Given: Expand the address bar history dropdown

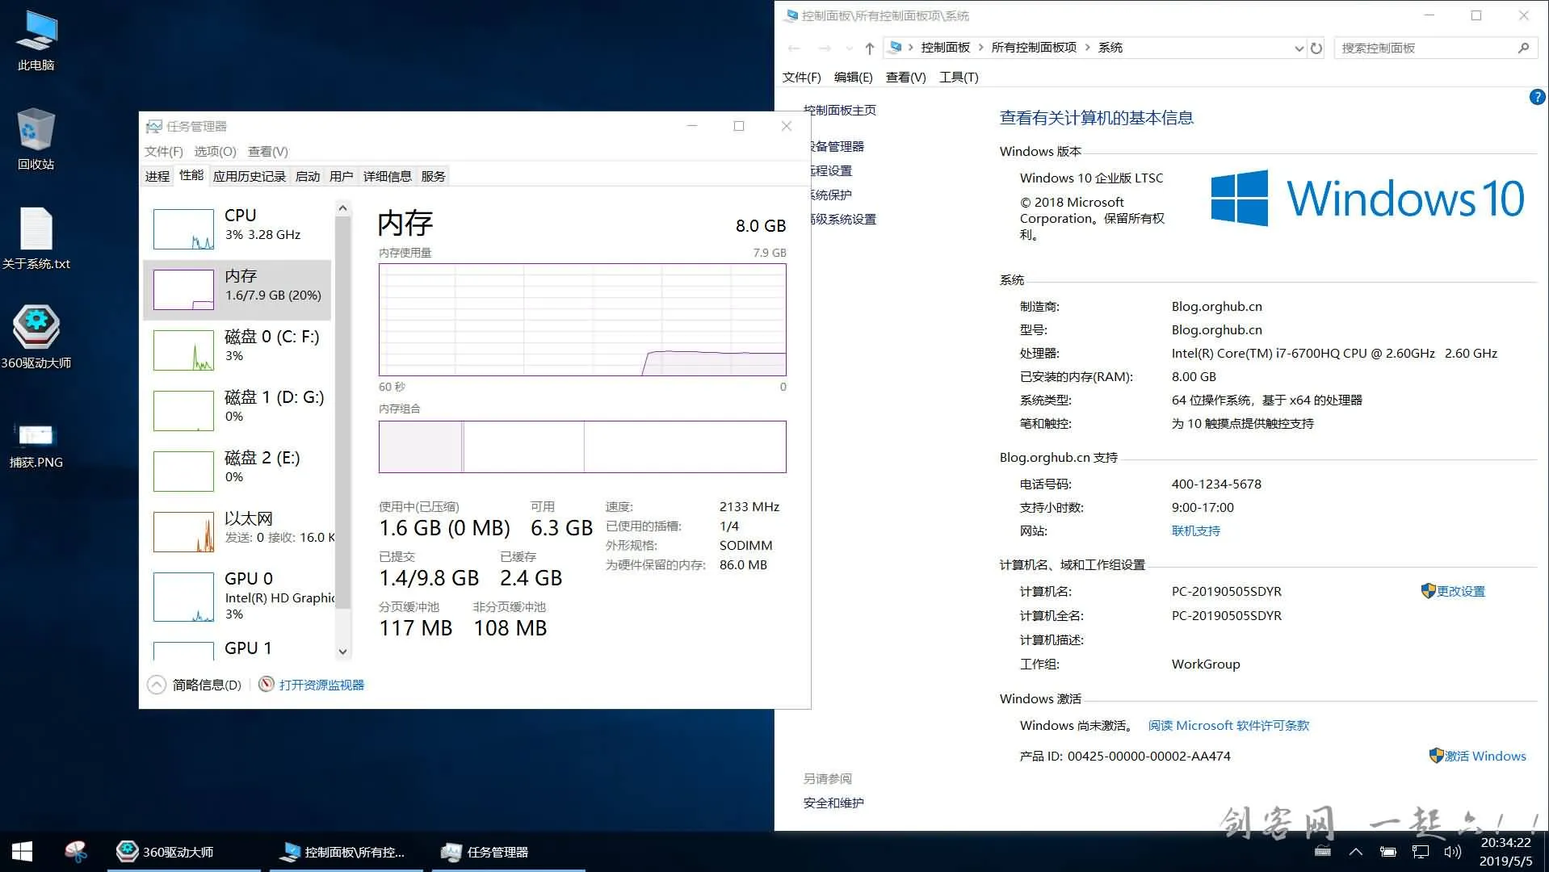Looking at the screenshot, I should (1299, 48).
